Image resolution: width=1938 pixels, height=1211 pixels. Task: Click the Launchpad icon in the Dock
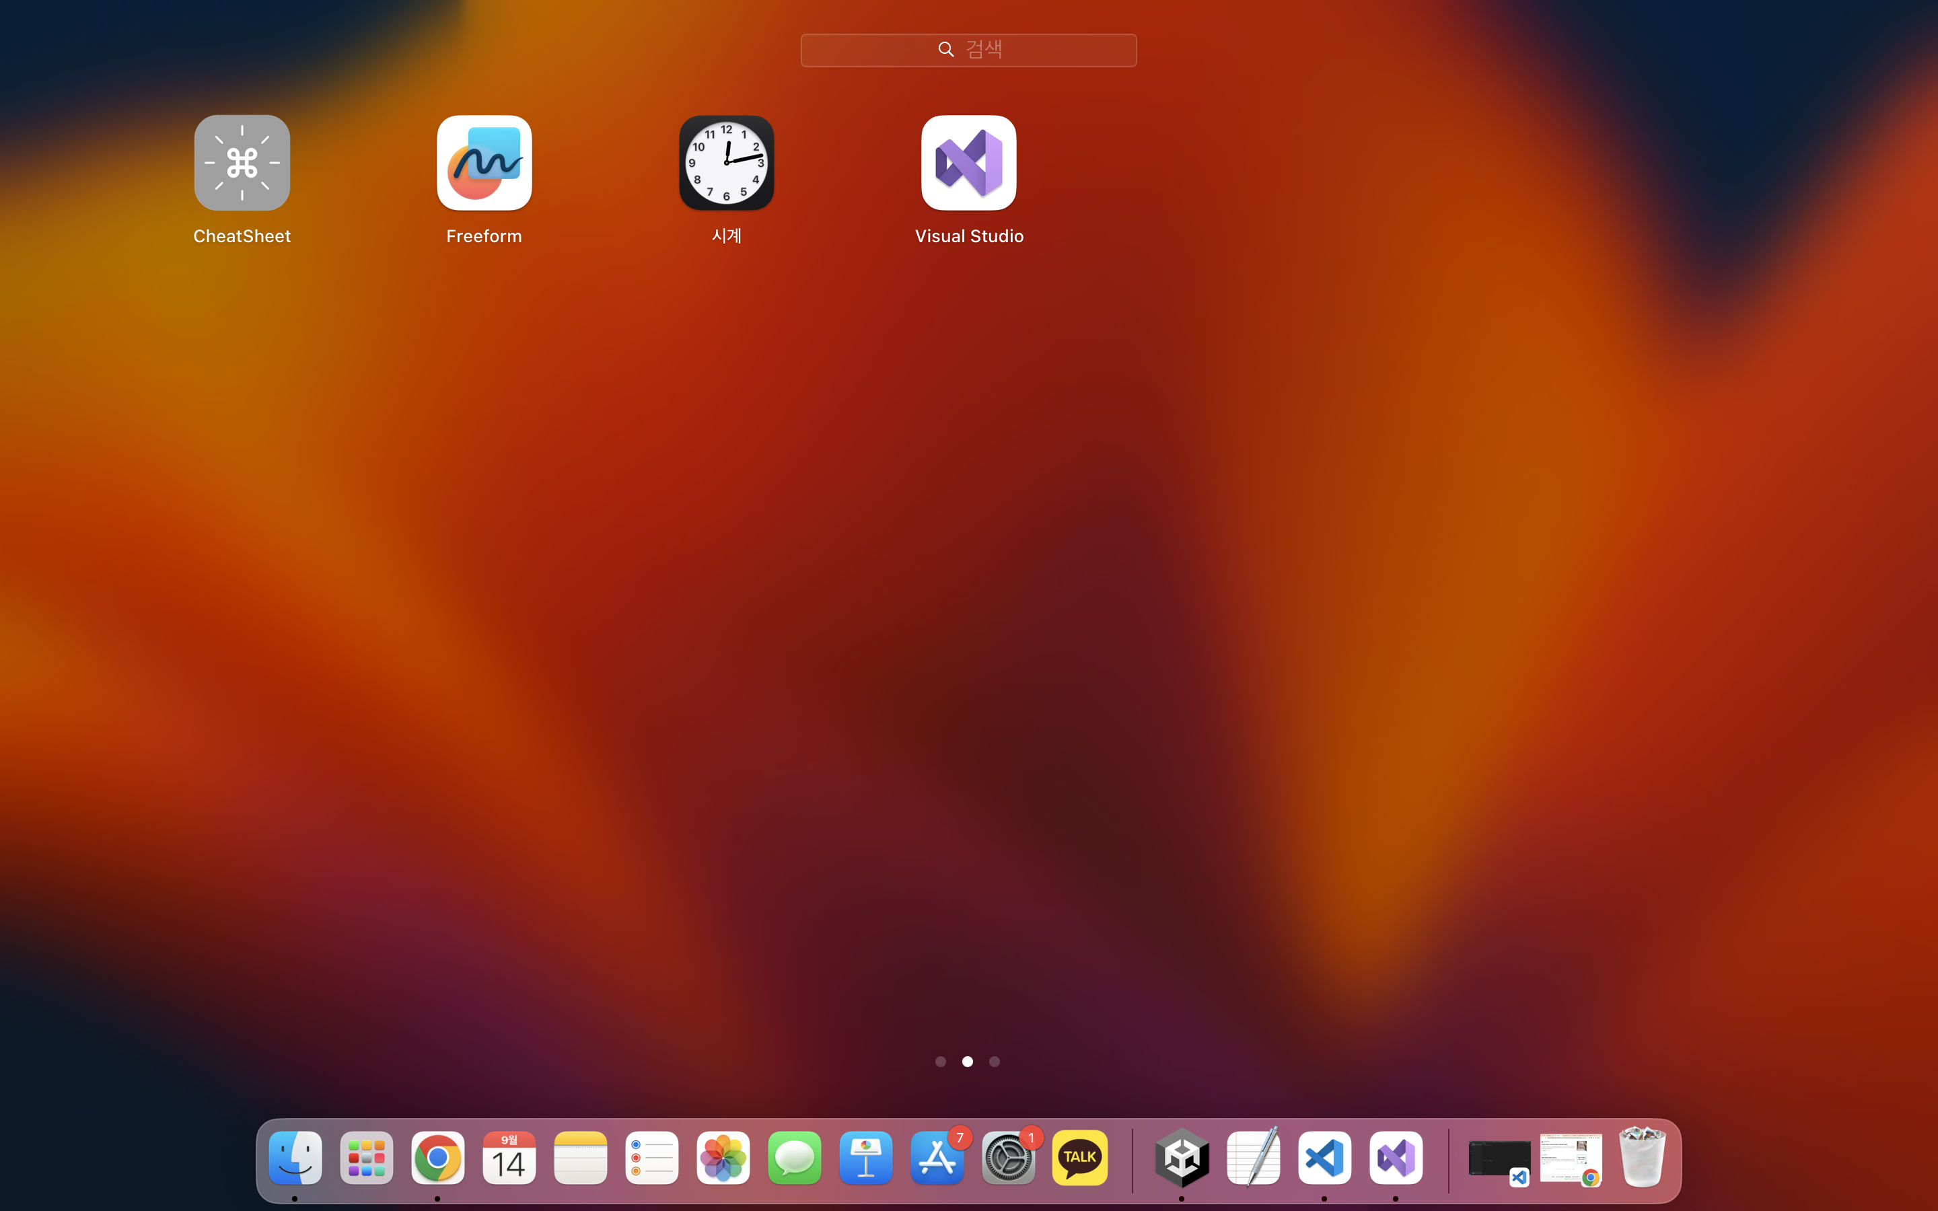[x=367, y=1158]
